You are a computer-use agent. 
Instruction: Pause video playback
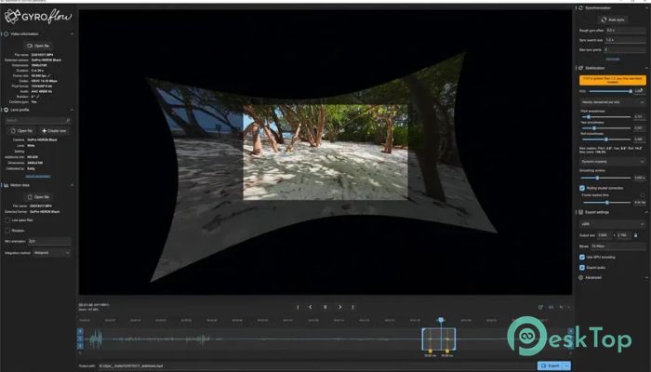(x=325, y=307)
